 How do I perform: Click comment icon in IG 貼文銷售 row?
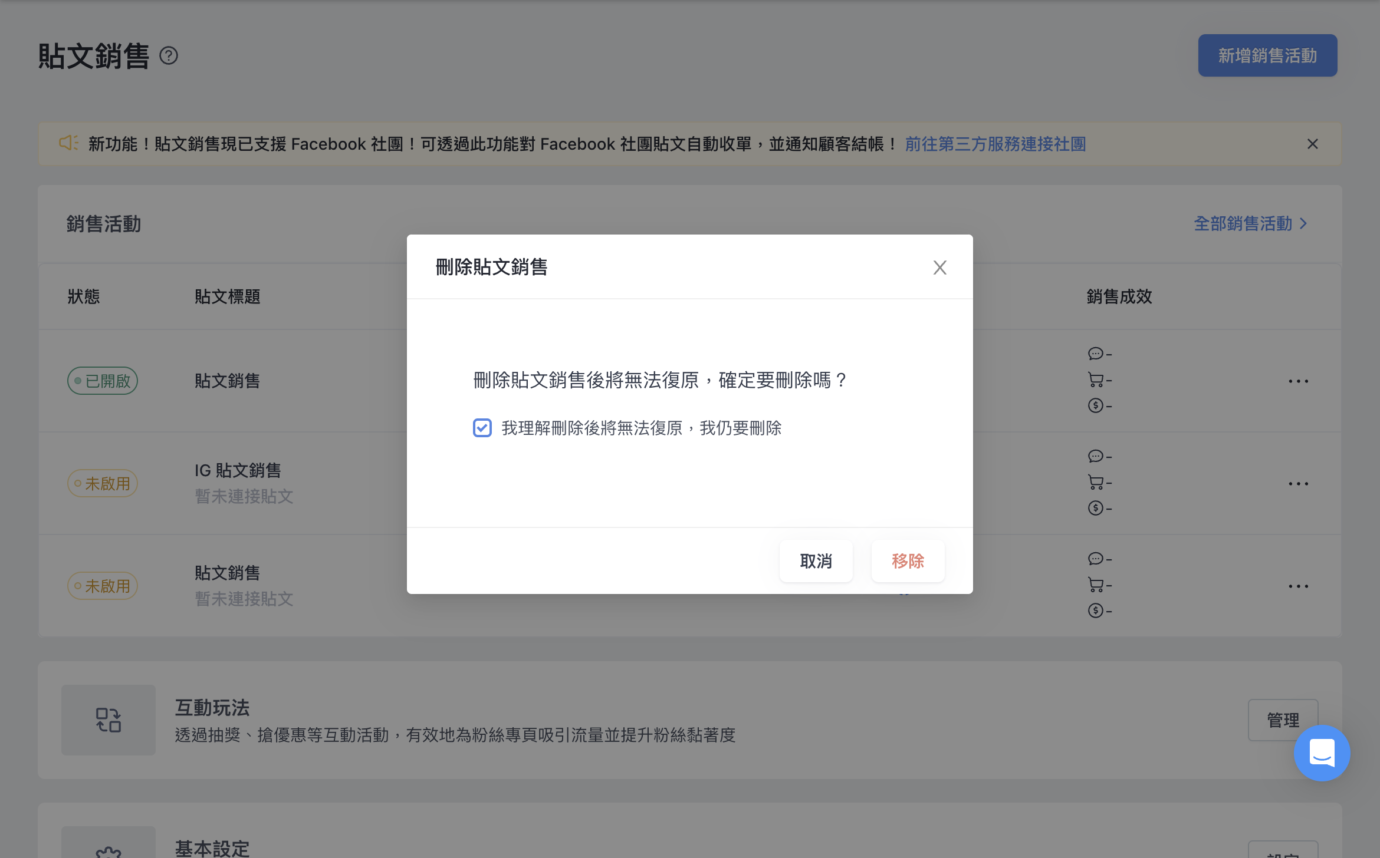[1096, 456]
